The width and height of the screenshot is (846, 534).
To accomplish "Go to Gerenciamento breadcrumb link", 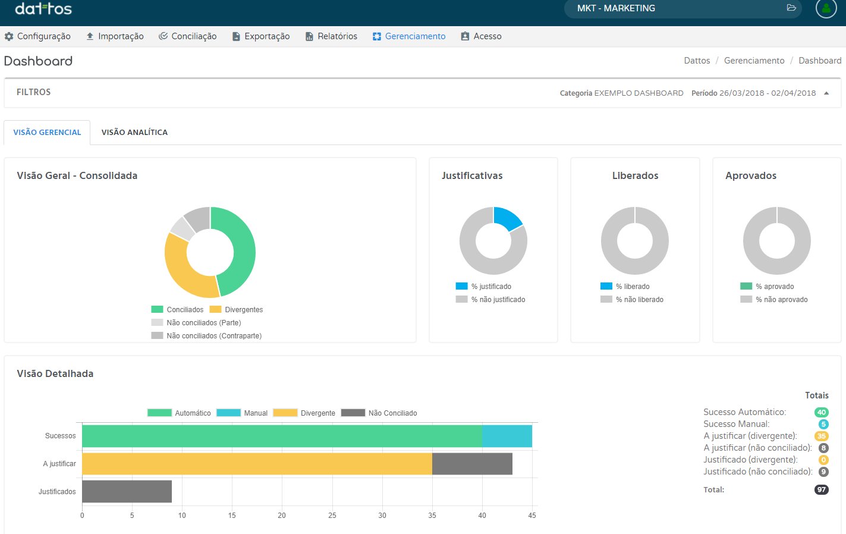I will point(754,61).
